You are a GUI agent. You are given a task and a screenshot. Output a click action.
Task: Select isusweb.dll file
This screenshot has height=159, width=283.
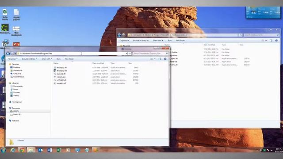click(x=61, y=74)
